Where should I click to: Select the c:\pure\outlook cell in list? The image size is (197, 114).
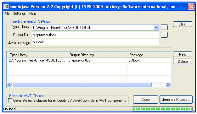pos(97,60)
